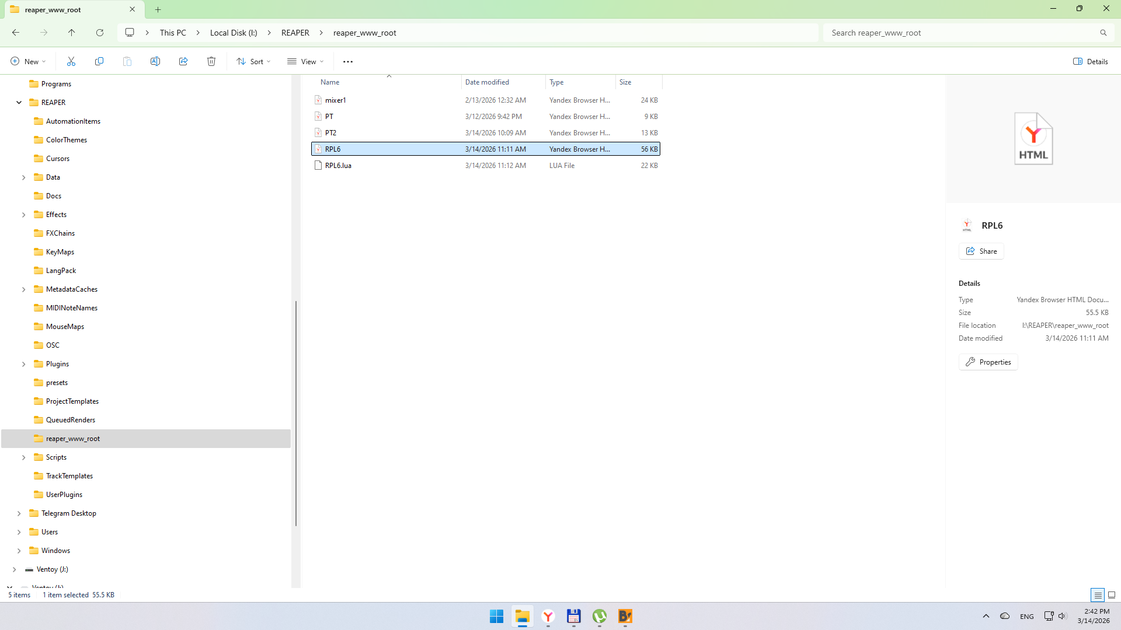Image resolution: width=1121 pixels, height=630 pixels.
Task: Click the Properties button in details pane
Action: tap(988, 362)
